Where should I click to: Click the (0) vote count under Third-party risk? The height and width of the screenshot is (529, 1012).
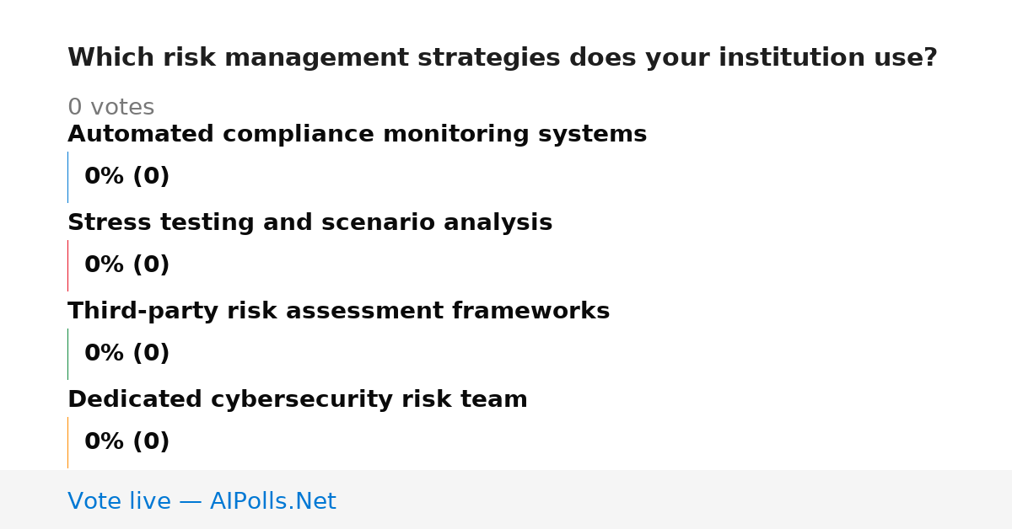click(x=151, y=354)
